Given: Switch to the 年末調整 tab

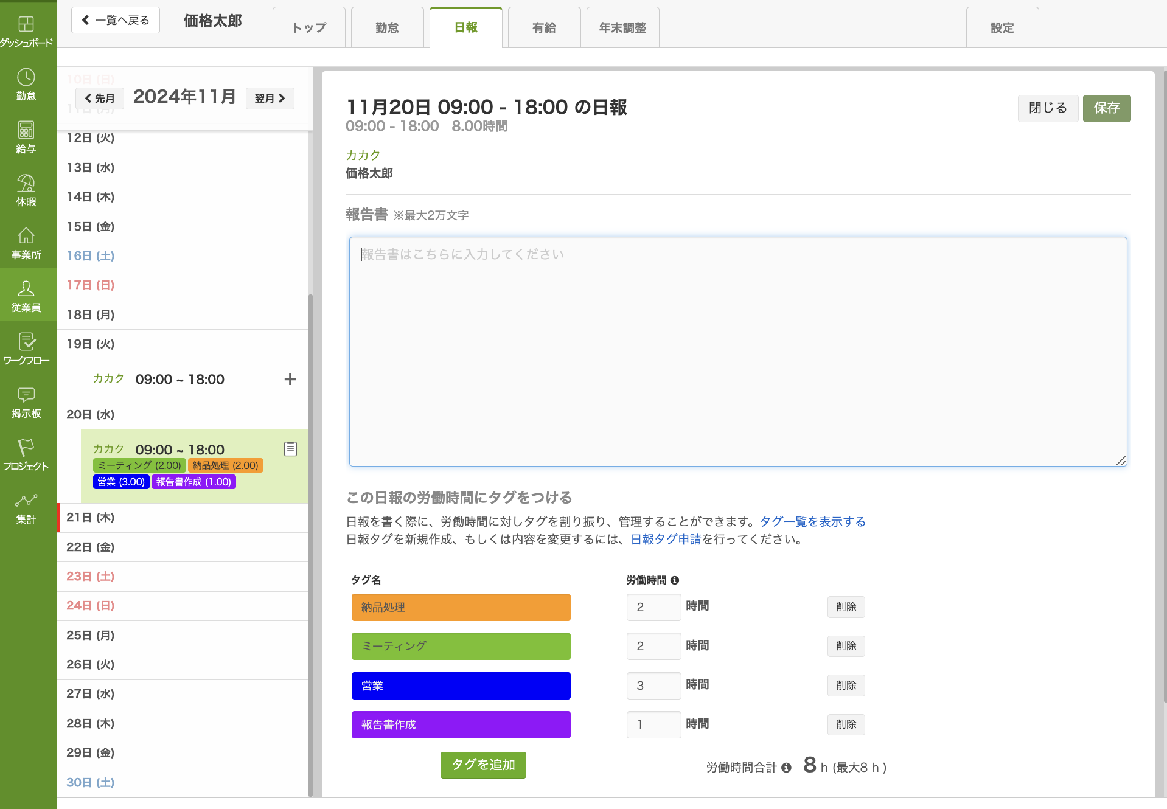Looking at the screenshot, I should coord(622,28).
